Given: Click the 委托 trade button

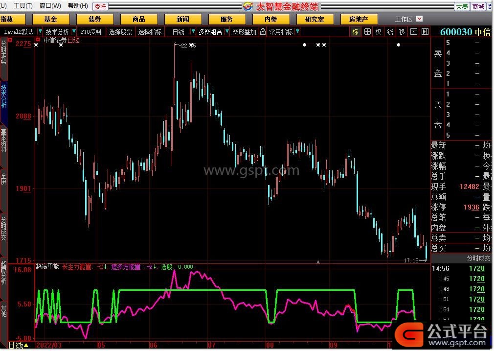Looking at the screenshot, I should click(101, 6).
